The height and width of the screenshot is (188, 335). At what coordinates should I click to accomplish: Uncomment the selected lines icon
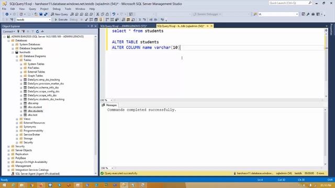click(144, 20)
